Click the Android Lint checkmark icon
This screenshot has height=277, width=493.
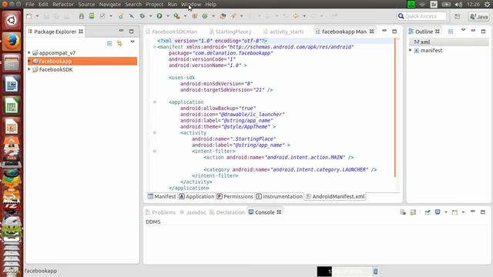click(x=102, y=16)
